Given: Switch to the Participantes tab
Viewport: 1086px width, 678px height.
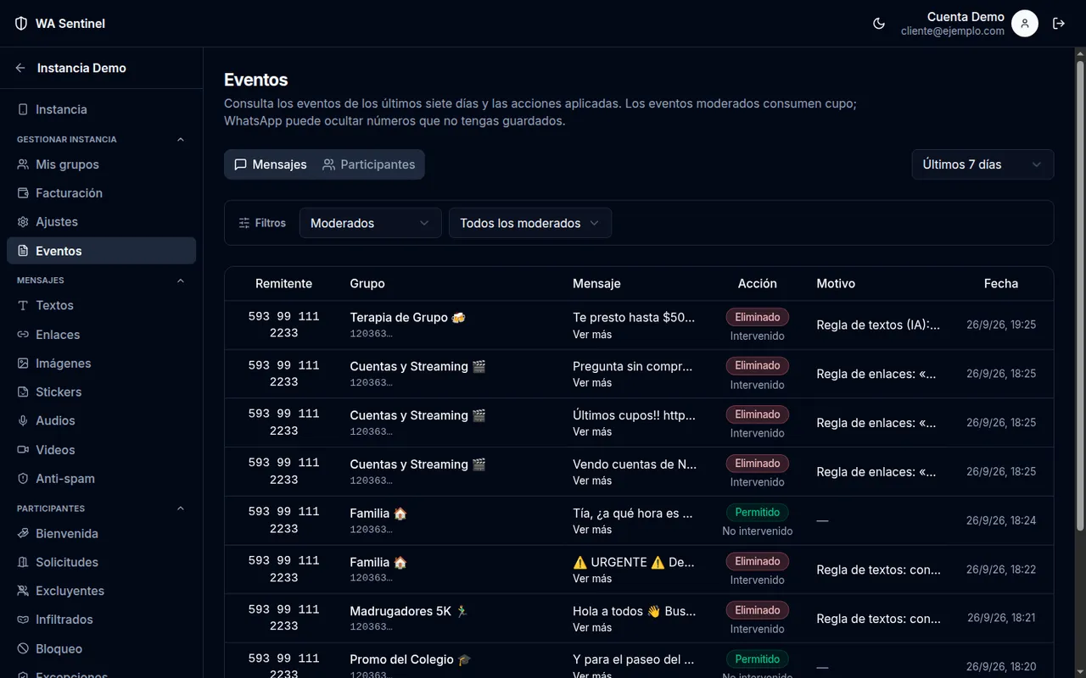Looking at the screenshot, I should click(369, 164).
